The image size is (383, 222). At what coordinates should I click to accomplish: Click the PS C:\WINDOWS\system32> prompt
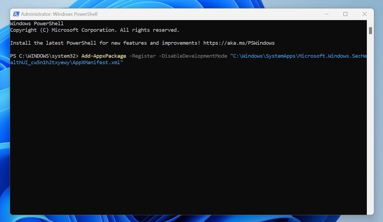44,56
